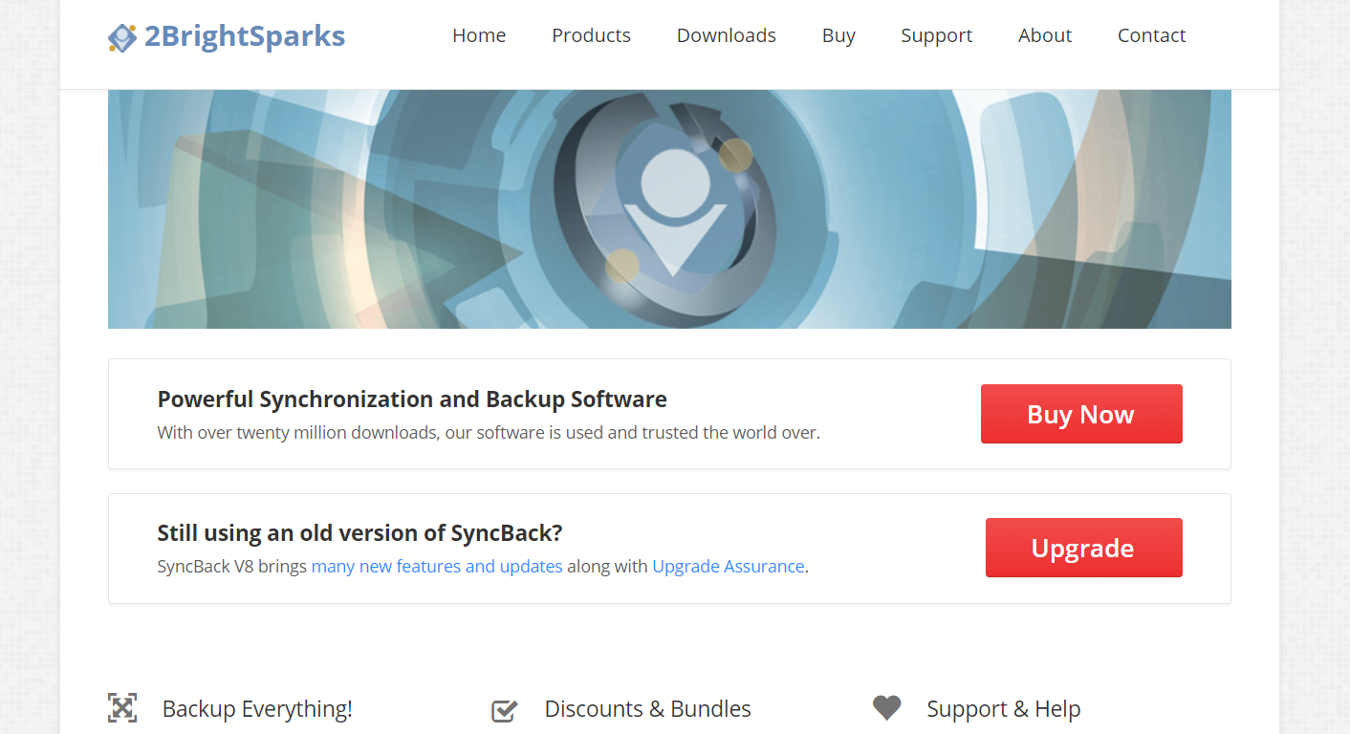
Task: Click the Backup Everything expand-arrows icon
Action: click(122, 708)
